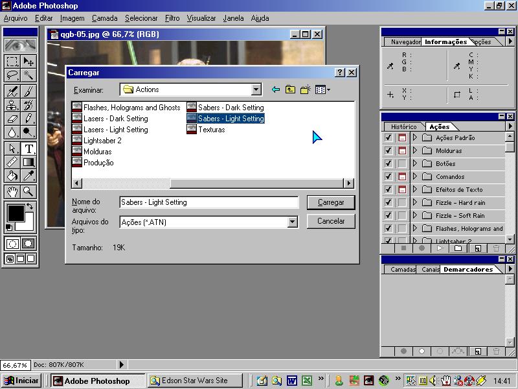Select the Move tool
Screen dimensions: 518x389
click(28, 62)
